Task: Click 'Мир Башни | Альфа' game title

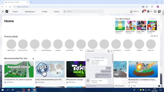Action: point(75,79)
